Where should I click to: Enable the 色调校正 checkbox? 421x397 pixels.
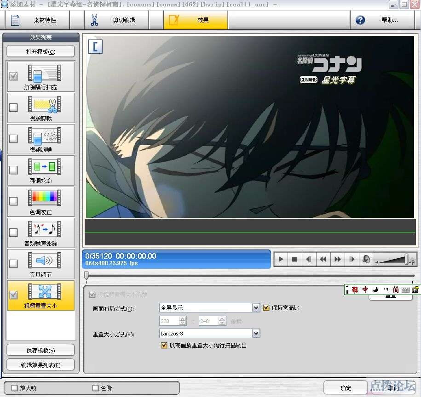pos(13,201)
